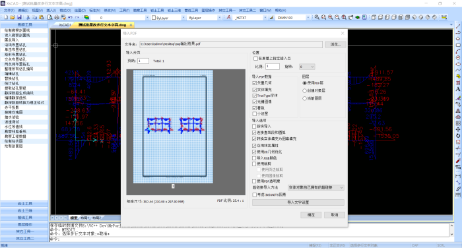Switch to the XsCAD1 document tab
Screen dimensions: 462x248
tap(65, 25)
